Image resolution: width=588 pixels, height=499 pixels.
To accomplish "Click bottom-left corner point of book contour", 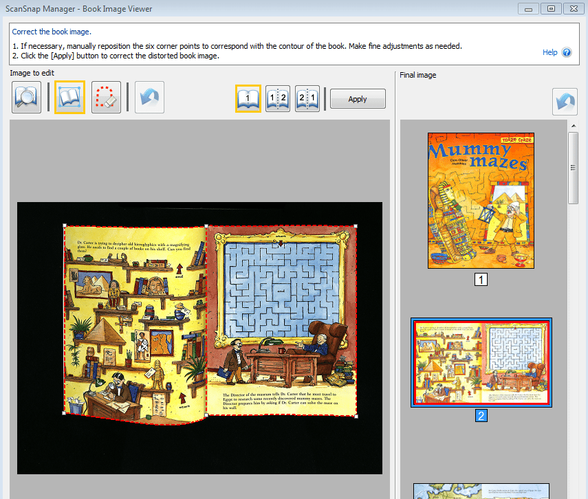I will [x=64, y=413].
